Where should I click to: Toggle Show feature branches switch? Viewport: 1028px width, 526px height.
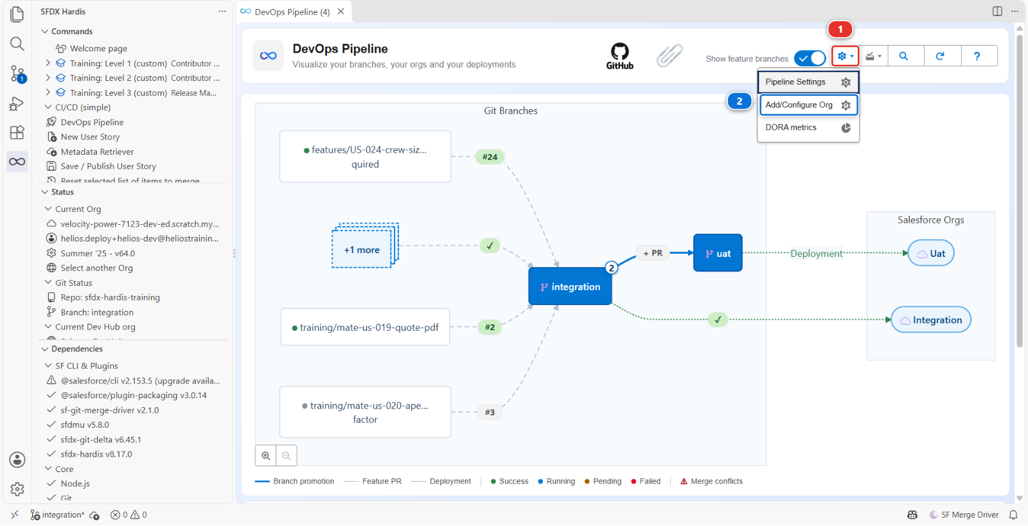click(x=810, y=58)
